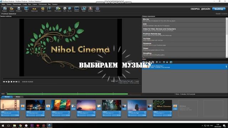Stop the preview playback

pos(11,82)
